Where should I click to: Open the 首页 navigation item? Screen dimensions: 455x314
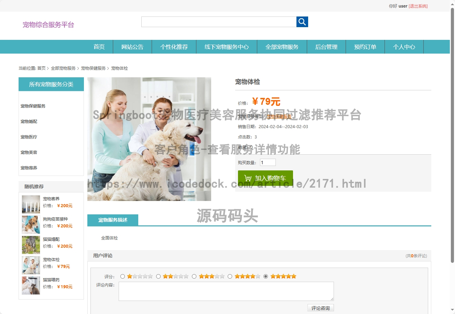pos(99,47)
